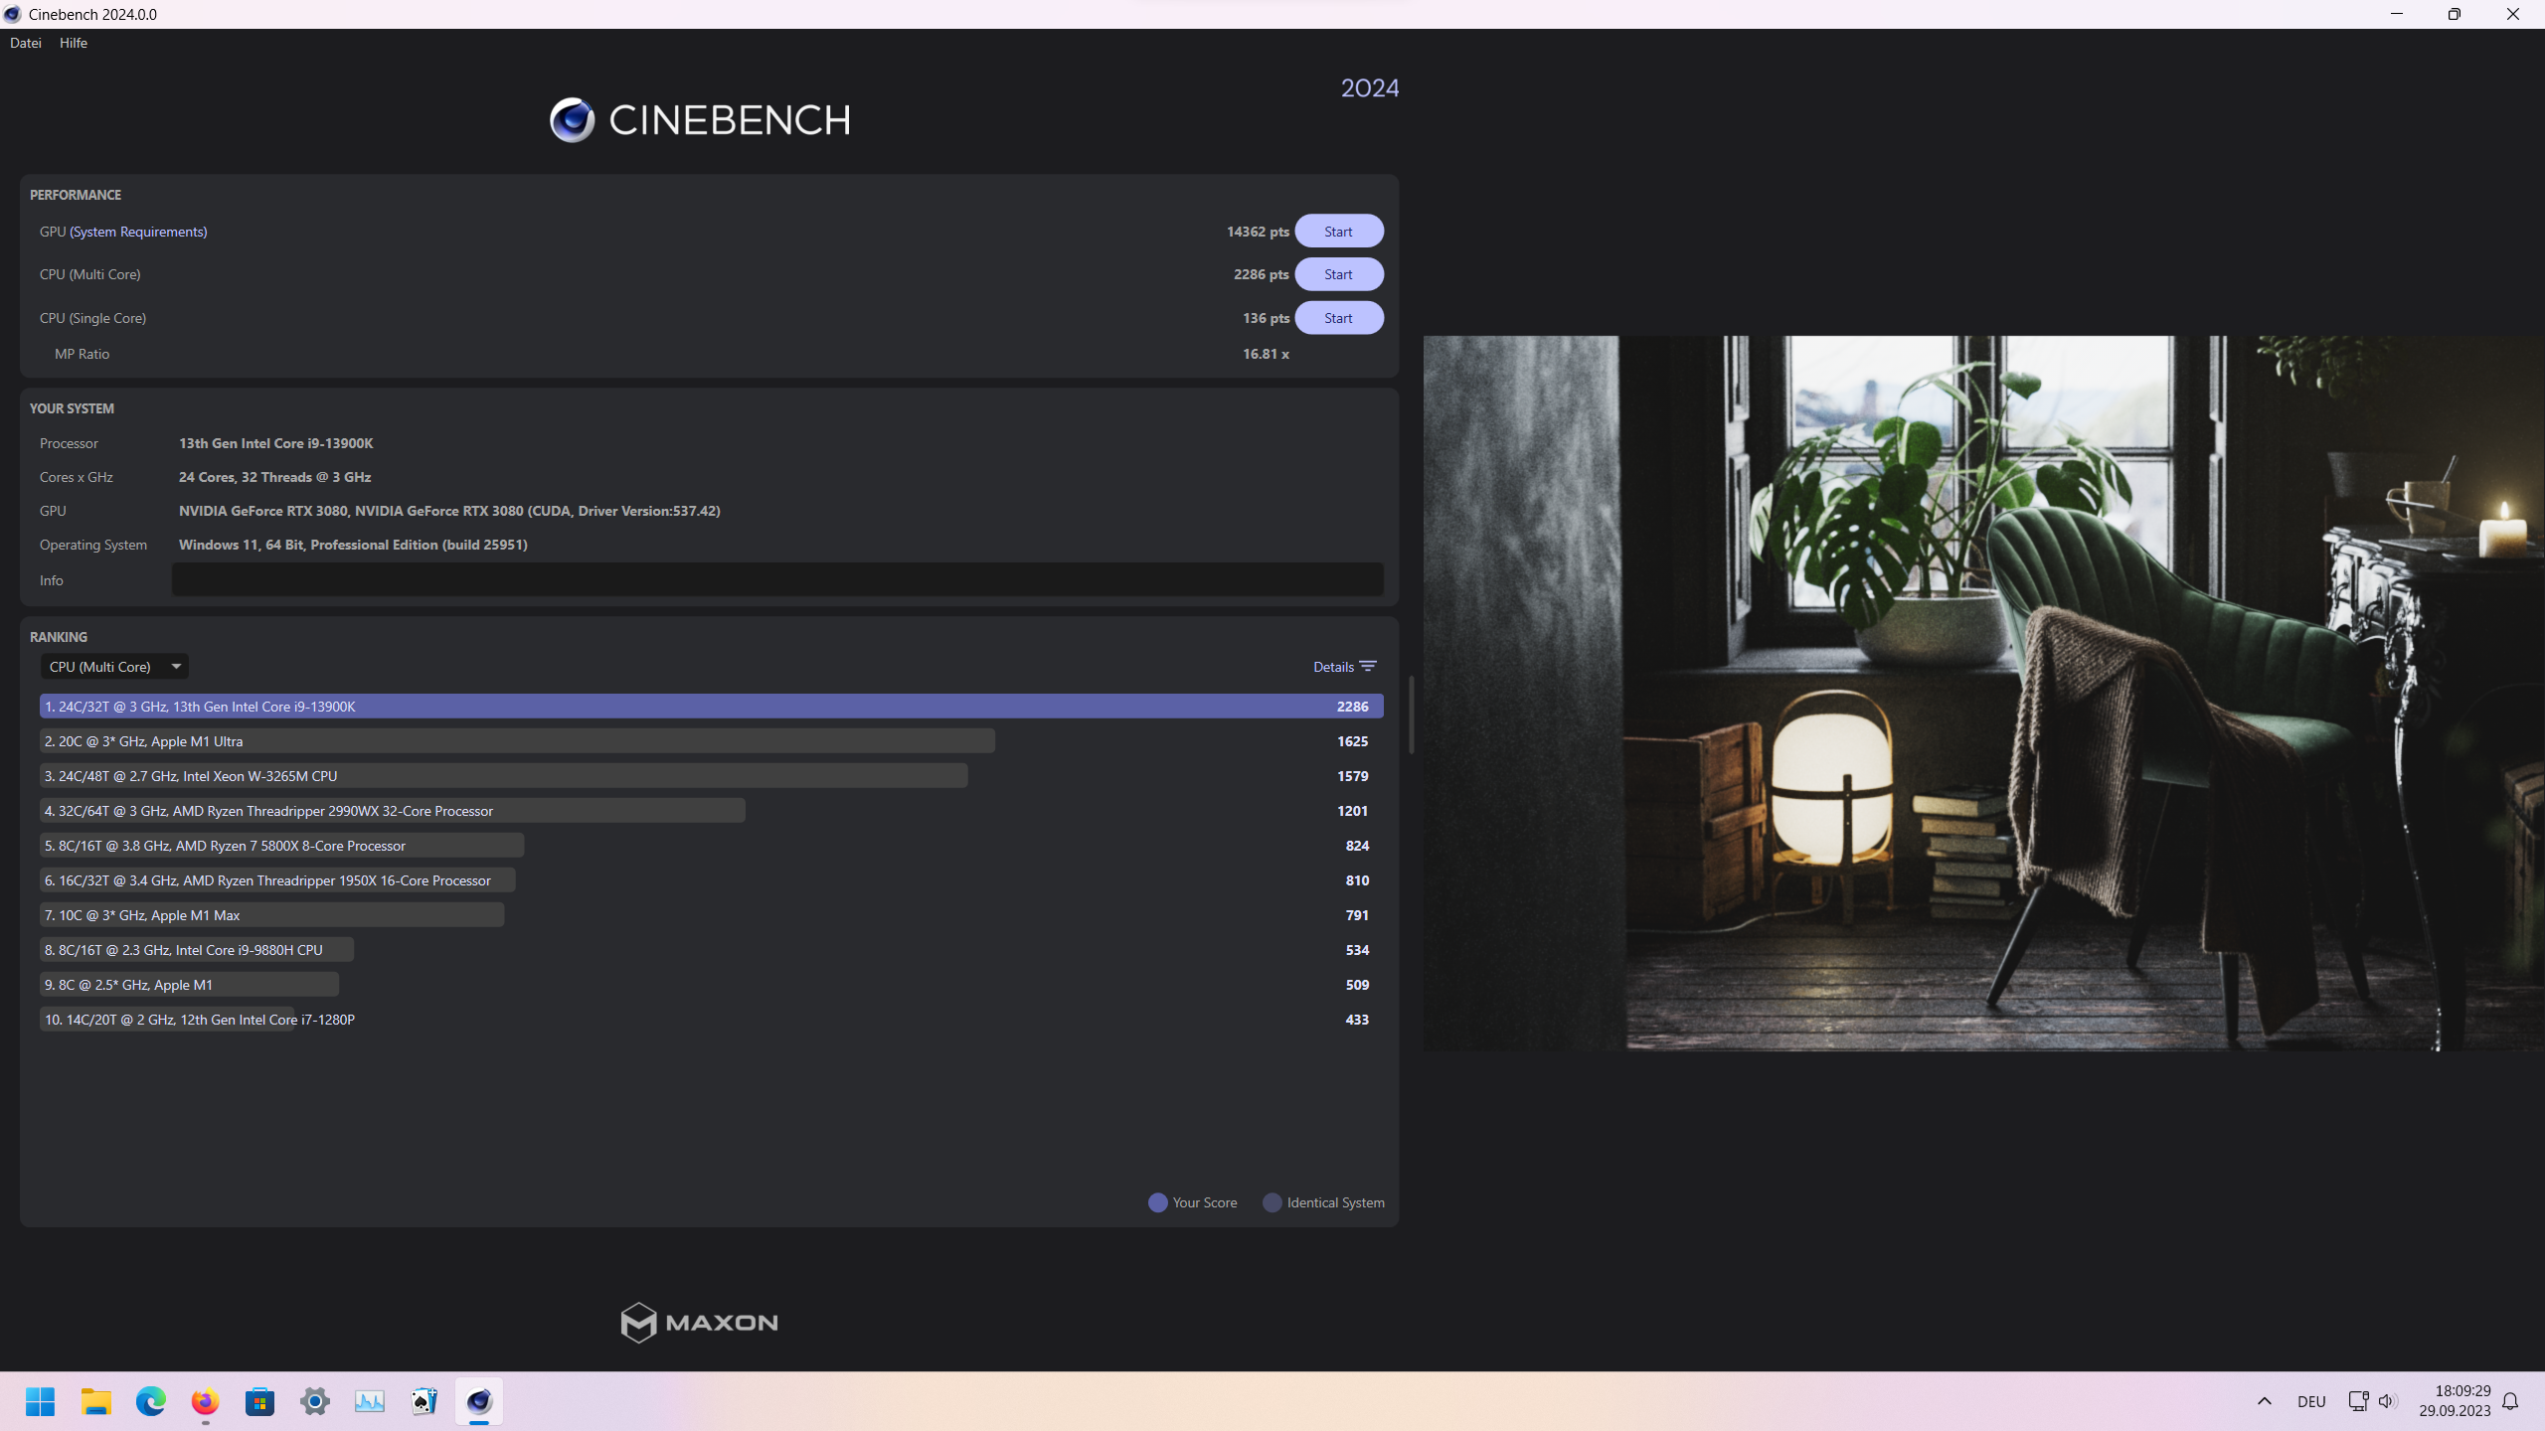Click the Info input field
2545x1431 pixels.
[x=777, y=580]
